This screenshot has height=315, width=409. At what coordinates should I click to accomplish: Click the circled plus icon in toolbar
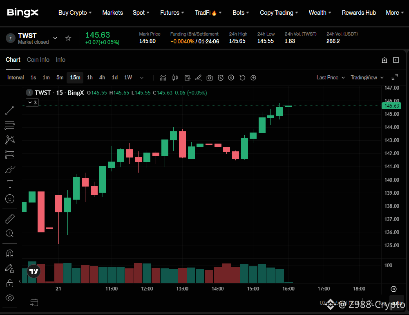click(x=253, y=78)
